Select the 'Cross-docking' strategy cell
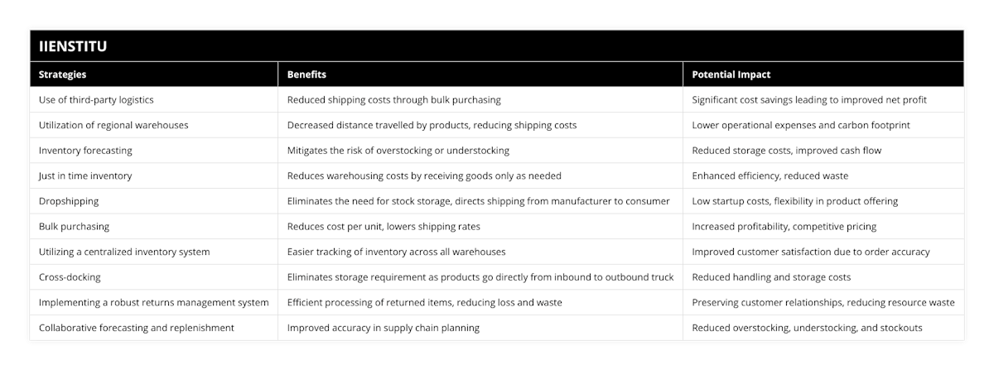 70,277
